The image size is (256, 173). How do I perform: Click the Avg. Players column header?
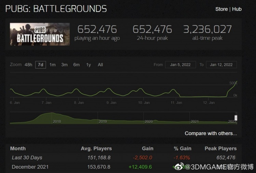click(96, 148)
